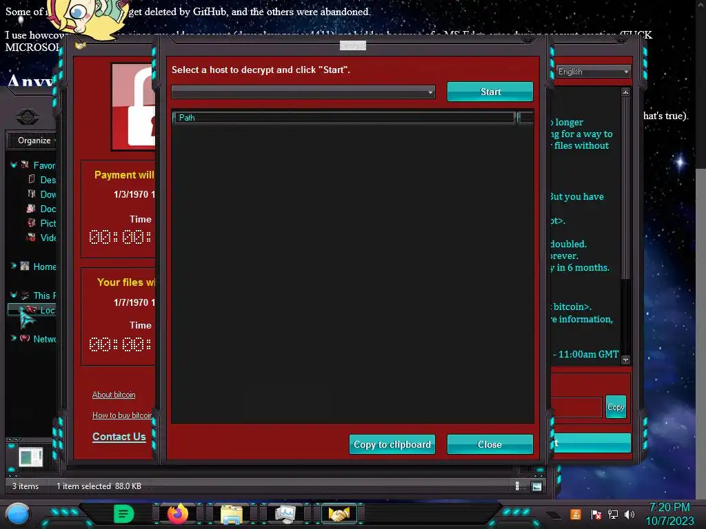Click the handshake ransomware taskbar icon
706x529 pixels.
339,514
